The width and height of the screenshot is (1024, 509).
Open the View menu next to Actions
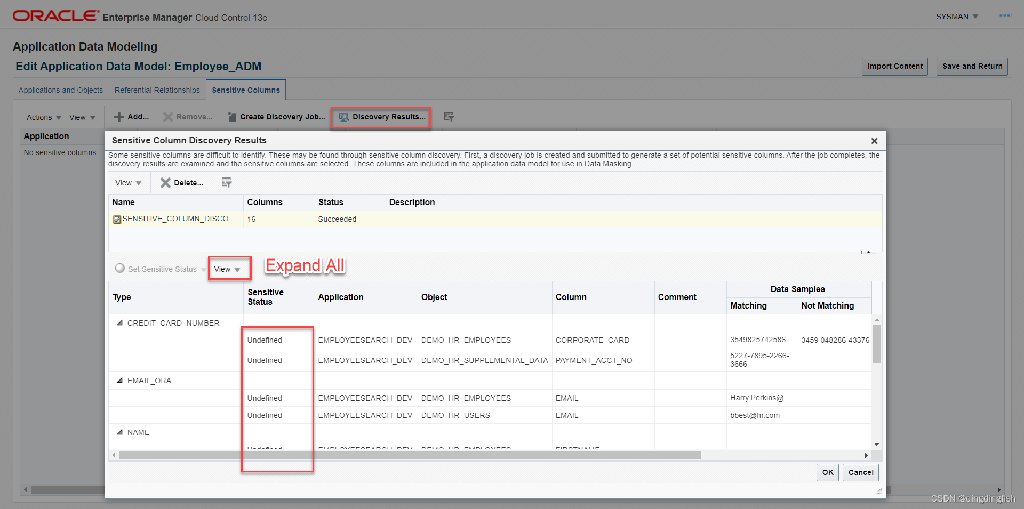coord(82,117)
